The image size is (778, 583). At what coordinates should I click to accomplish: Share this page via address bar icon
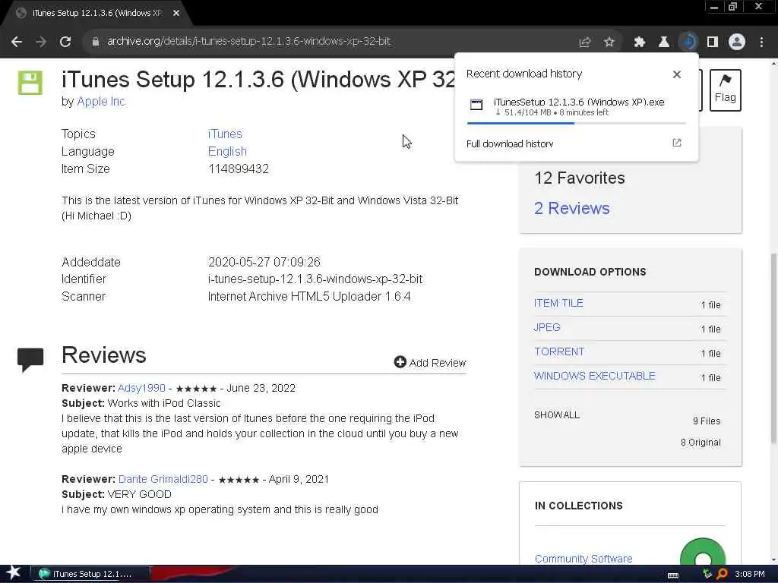[x=585, y=43]
